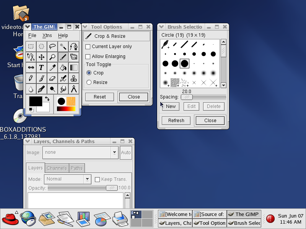Pick the Pencil tool
The width and height of the screenshot is (306, 229).
click(31, 79)
